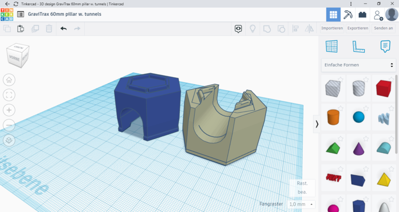Select the Ruler tool
The width and height of the screenshot is (399, 212).
tap(358, 46)
